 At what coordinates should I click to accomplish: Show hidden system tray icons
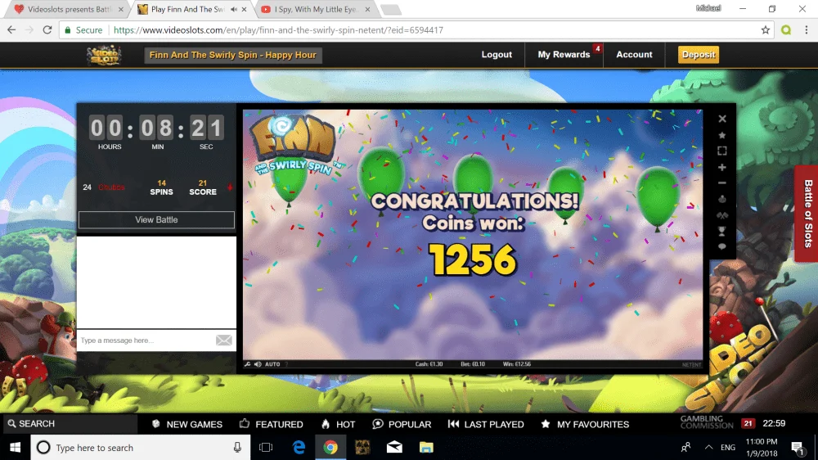(708, 448)
